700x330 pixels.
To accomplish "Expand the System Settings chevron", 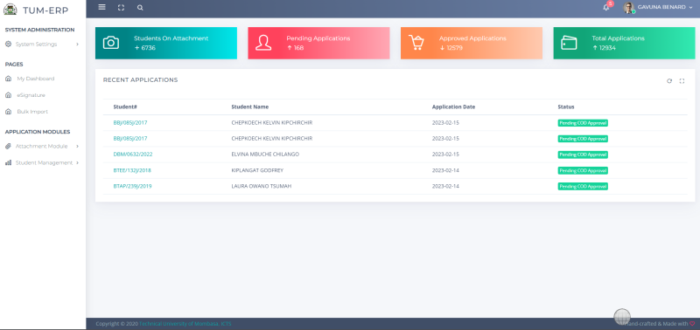I will [77, 45].
